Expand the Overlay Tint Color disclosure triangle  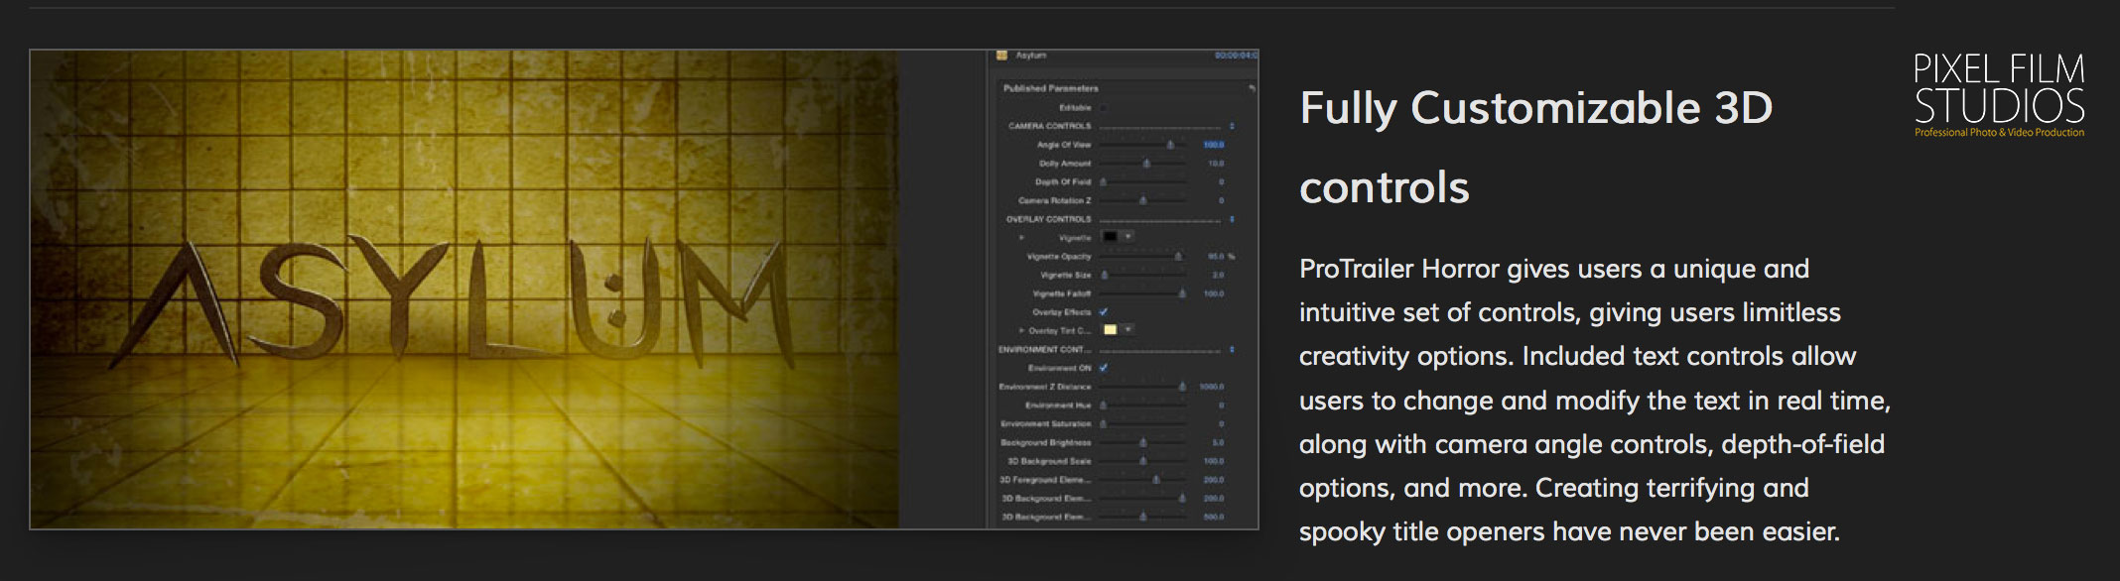1021,330
